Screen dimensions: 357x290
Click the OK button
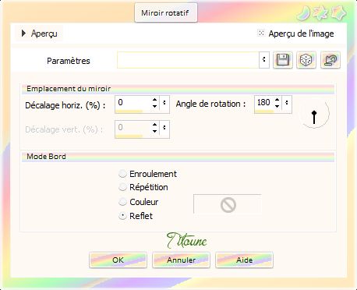pos(118,260)
